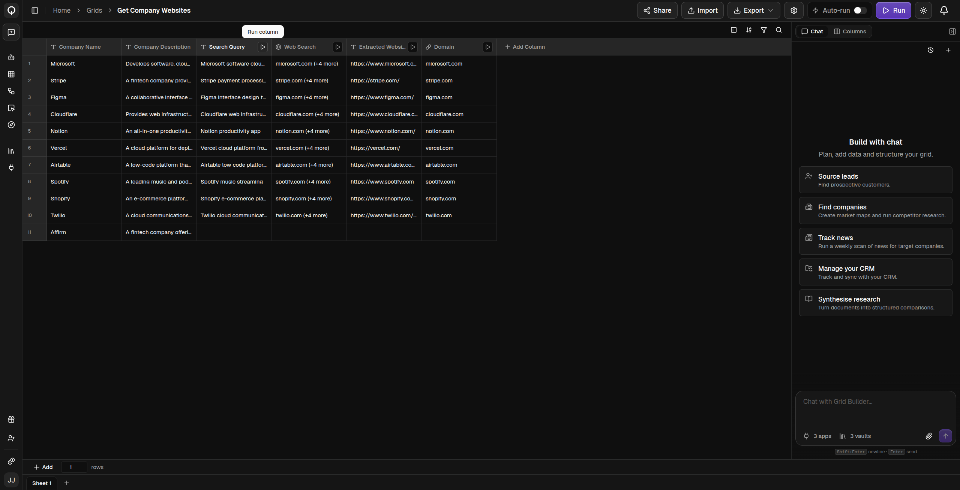The height and width of the screenshot is (490, 960).
Task: Toggle the Auto-run switch
Action: point(859,10)
